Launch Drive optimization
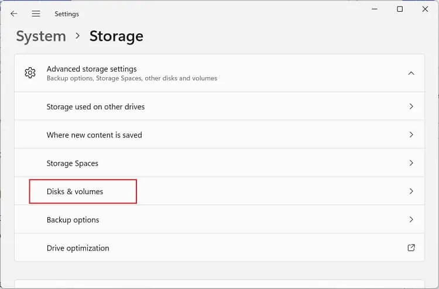This screenshot has height=289, width=439. 78,248
